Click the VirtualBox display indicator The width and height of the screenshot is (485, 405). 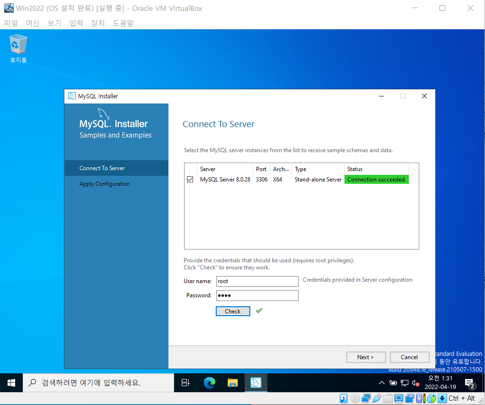pos(399,398)
